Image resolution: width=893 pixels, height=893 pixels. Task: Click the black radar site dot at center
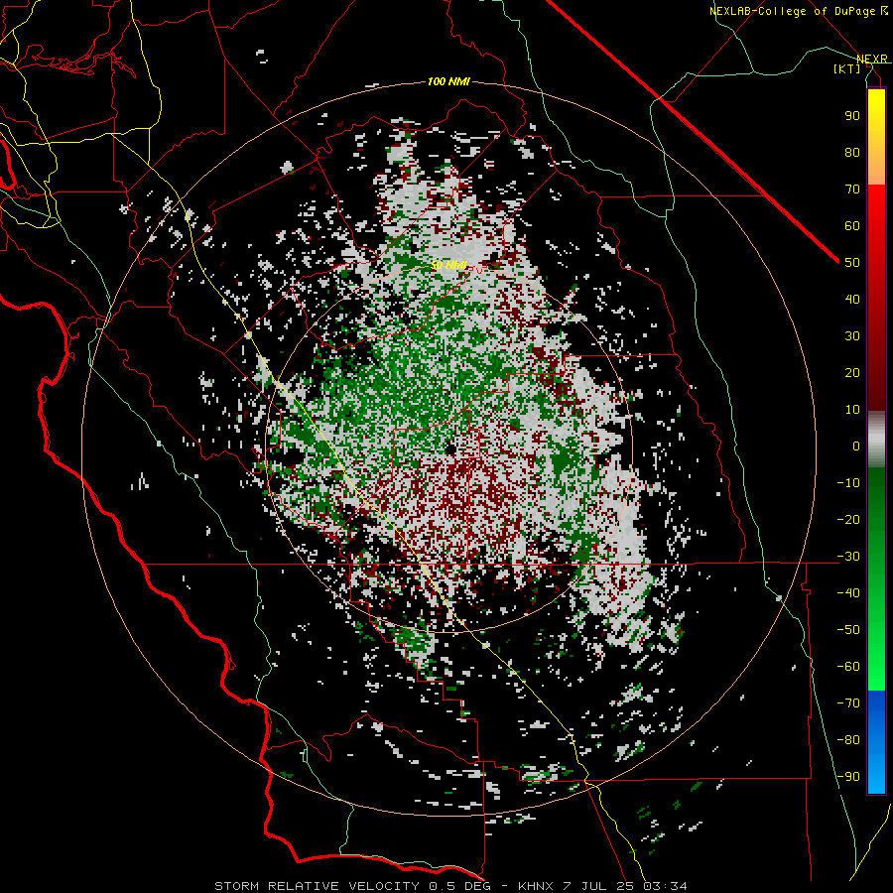[450, 448]
